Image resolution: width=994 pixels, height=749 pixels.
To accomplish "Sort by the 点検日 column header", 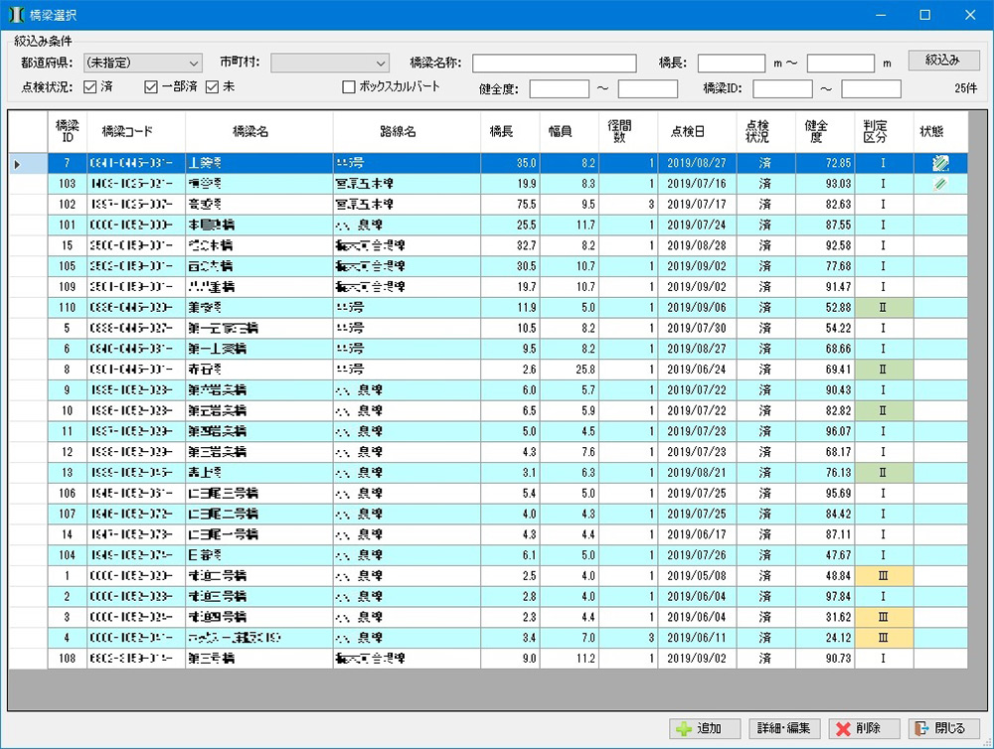I will click(x=697, y=132).
